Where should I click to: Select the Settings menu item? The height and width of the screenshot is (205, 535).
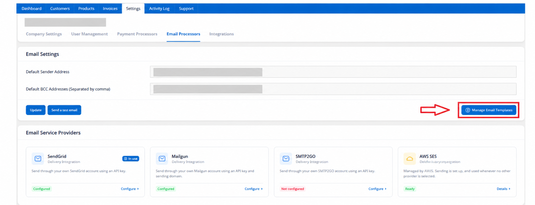(133, 9)
